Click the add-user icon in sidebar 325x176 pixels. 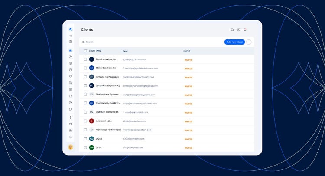click(x=71, y=57)
